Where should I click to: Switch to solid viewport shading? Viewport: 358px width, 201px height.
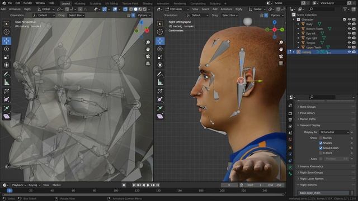click(x=135, y=9)
